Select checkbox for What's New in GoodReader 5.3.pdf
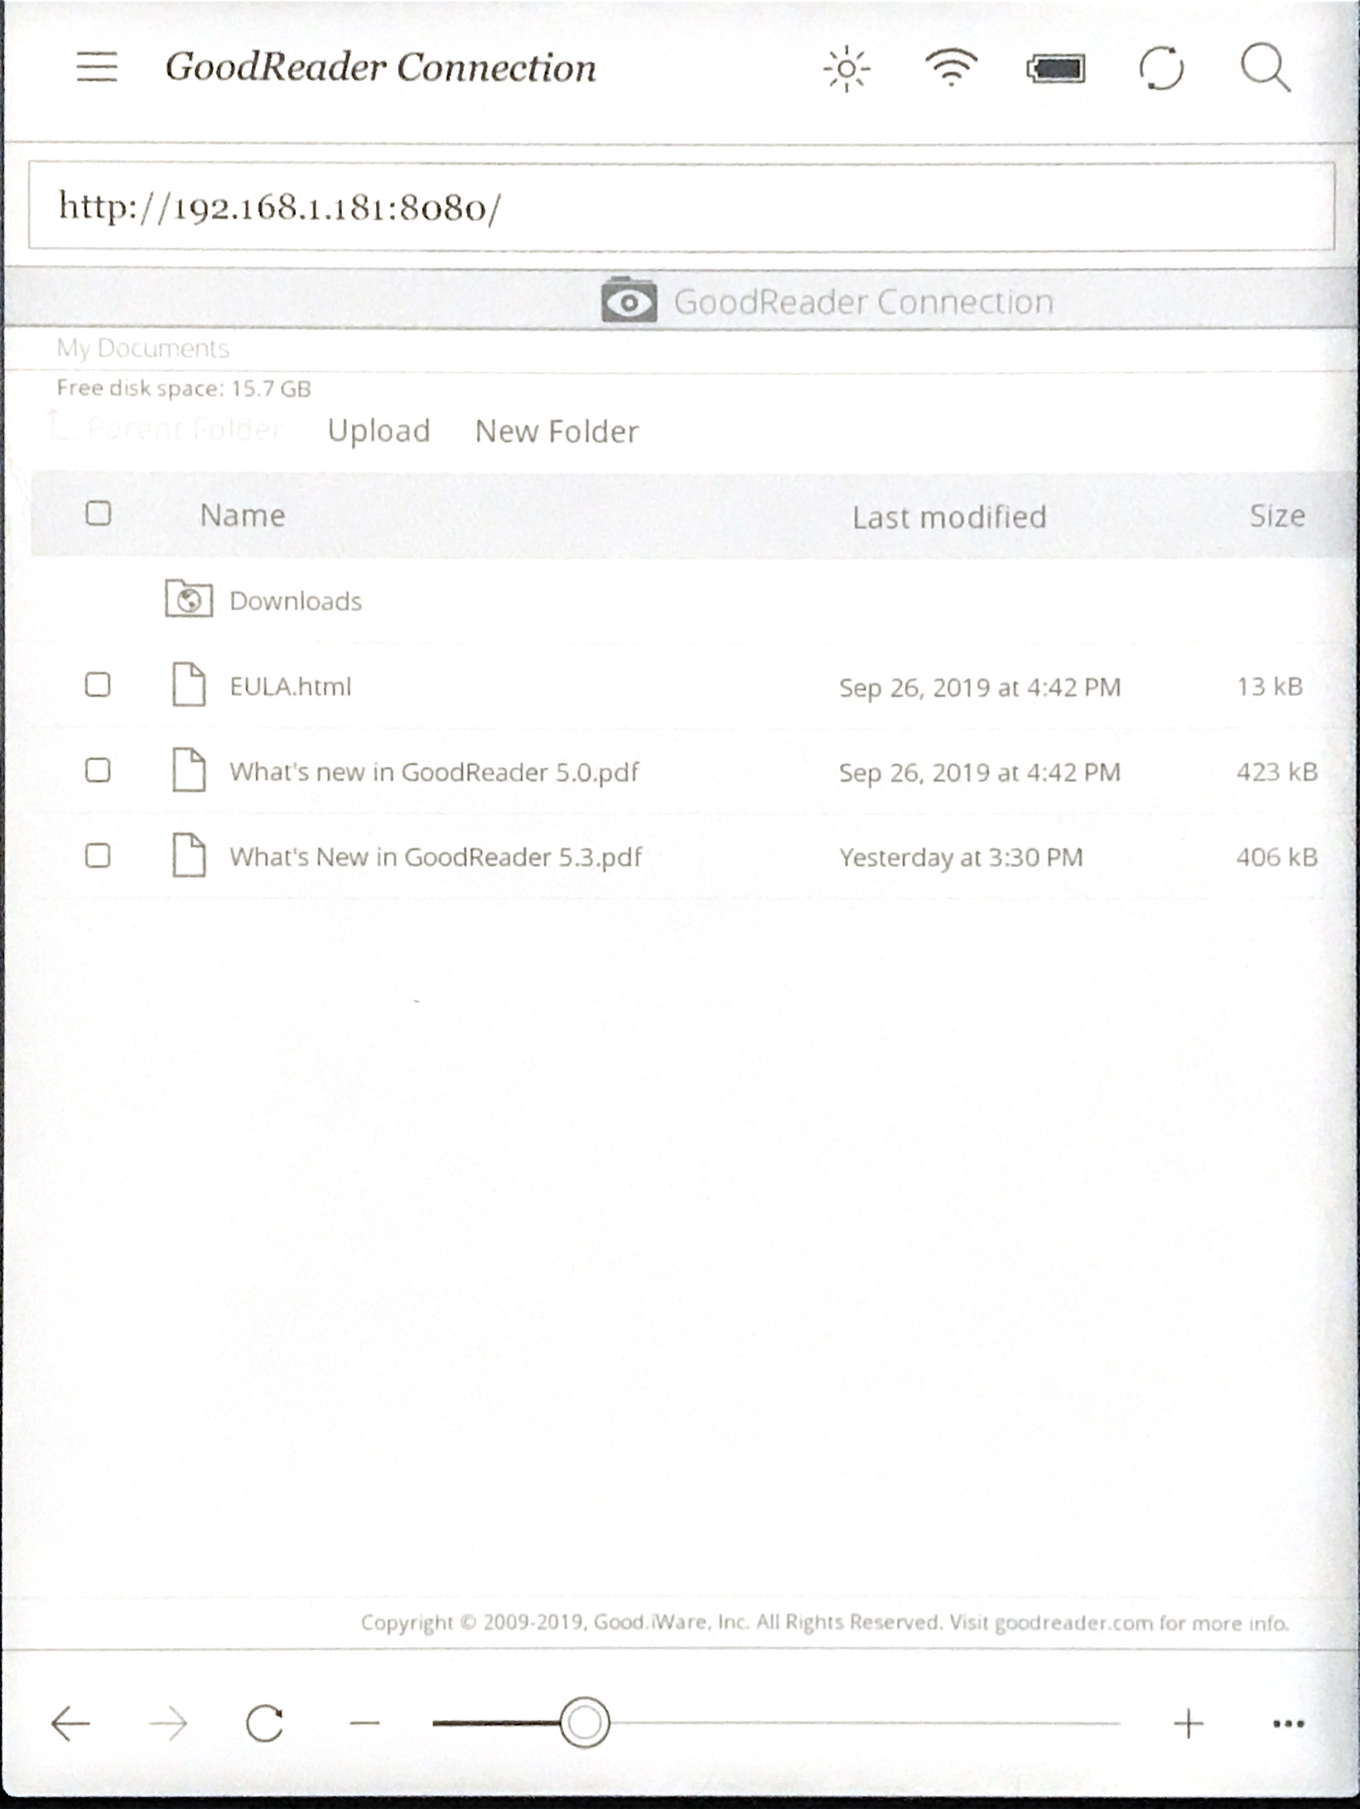The width and height of the screenshot is (1360, 1809). (x=98, y=856)
